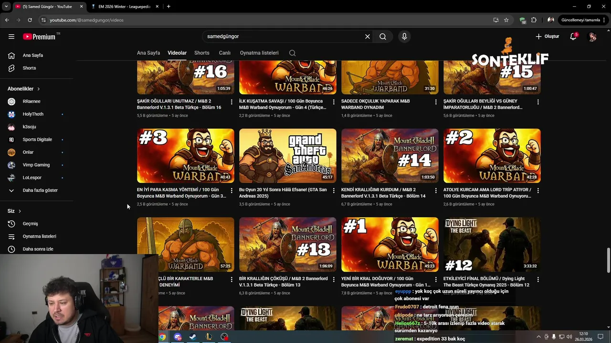The width and height of the screenshot is (611, 343).
Task: Bookmark page with star icon
Action: coord(506,20)
